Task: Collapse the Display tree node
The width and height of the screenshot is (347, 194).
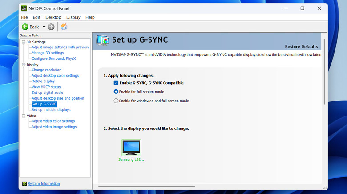Action: (24, 65)
